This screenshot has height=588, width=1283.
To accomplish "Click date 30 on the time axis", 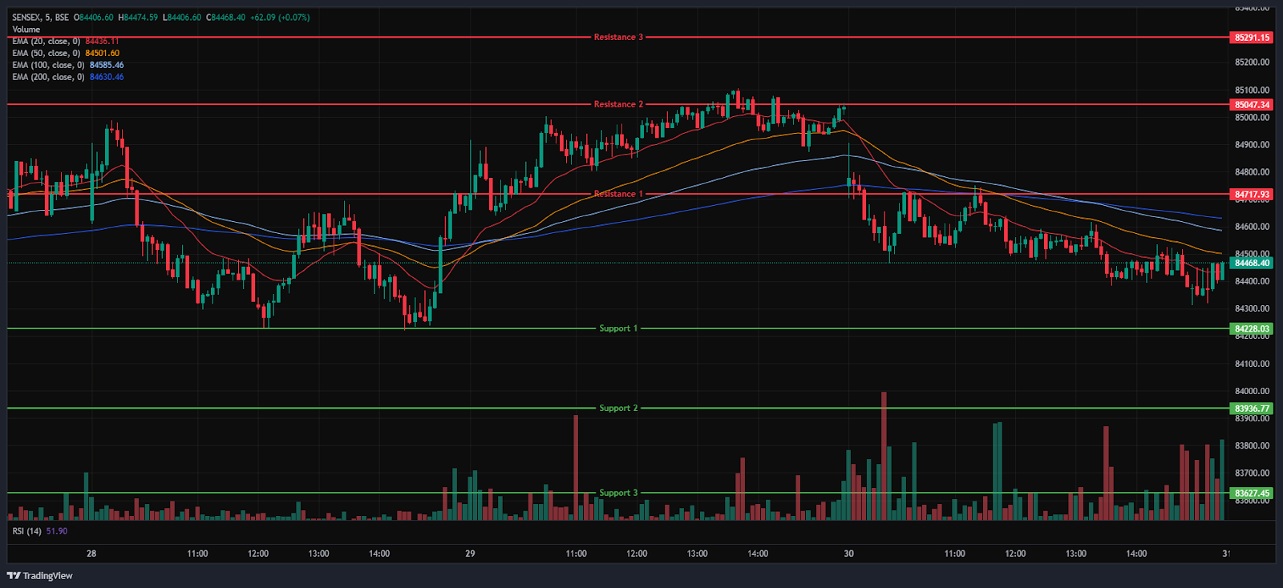I will (848, 554).
